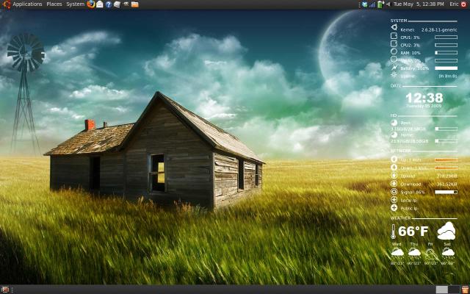Click the kernel version 2.6.28-11-generic
This screenshot has height=294, width=470.
pyautogui.click(x=439, y=29)
